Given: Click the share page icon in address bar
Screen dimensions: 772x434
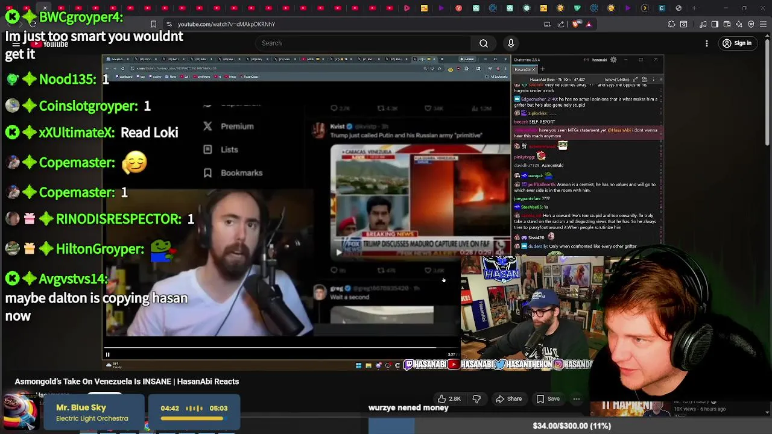Looking at the screenshot, I should [561, 24].
